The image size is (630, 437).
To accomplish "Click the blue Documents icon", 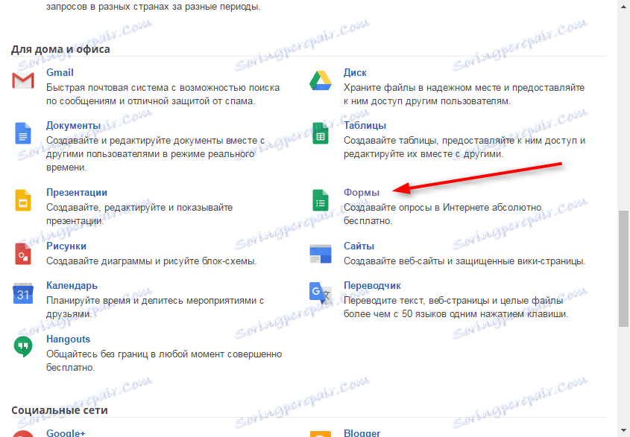I will 23,133.
